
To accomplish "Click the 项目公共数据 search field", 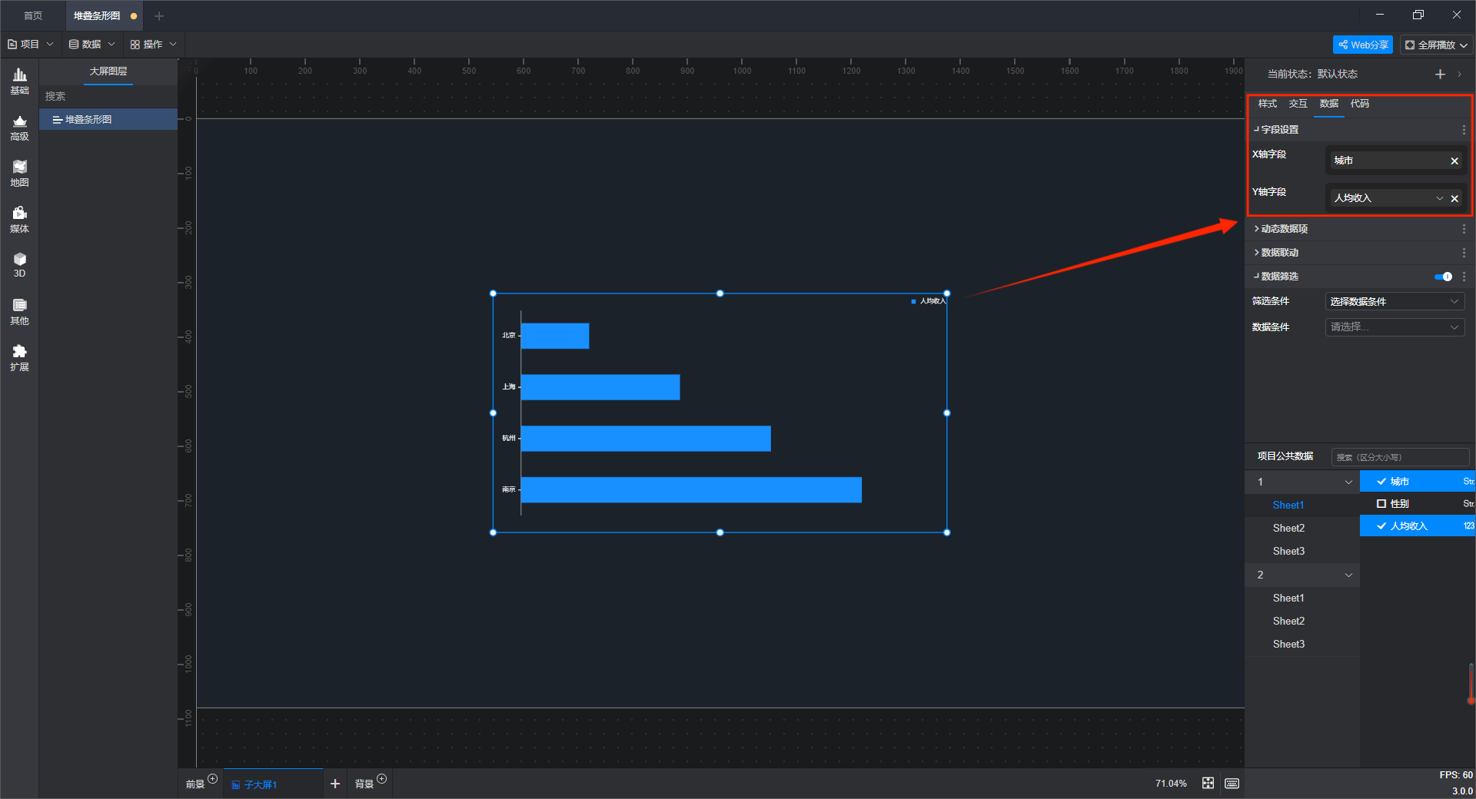I will (1400, 457).
